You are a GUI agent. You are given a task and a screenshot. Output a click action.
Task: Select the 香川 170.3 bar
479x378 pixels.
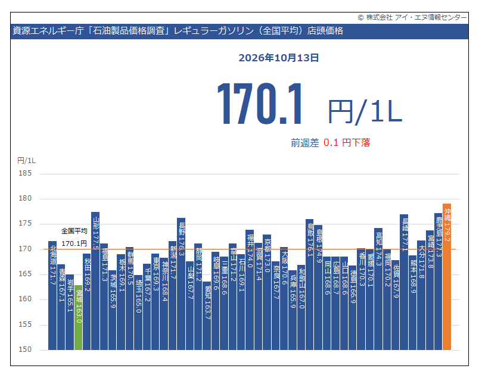pos(361,299)
